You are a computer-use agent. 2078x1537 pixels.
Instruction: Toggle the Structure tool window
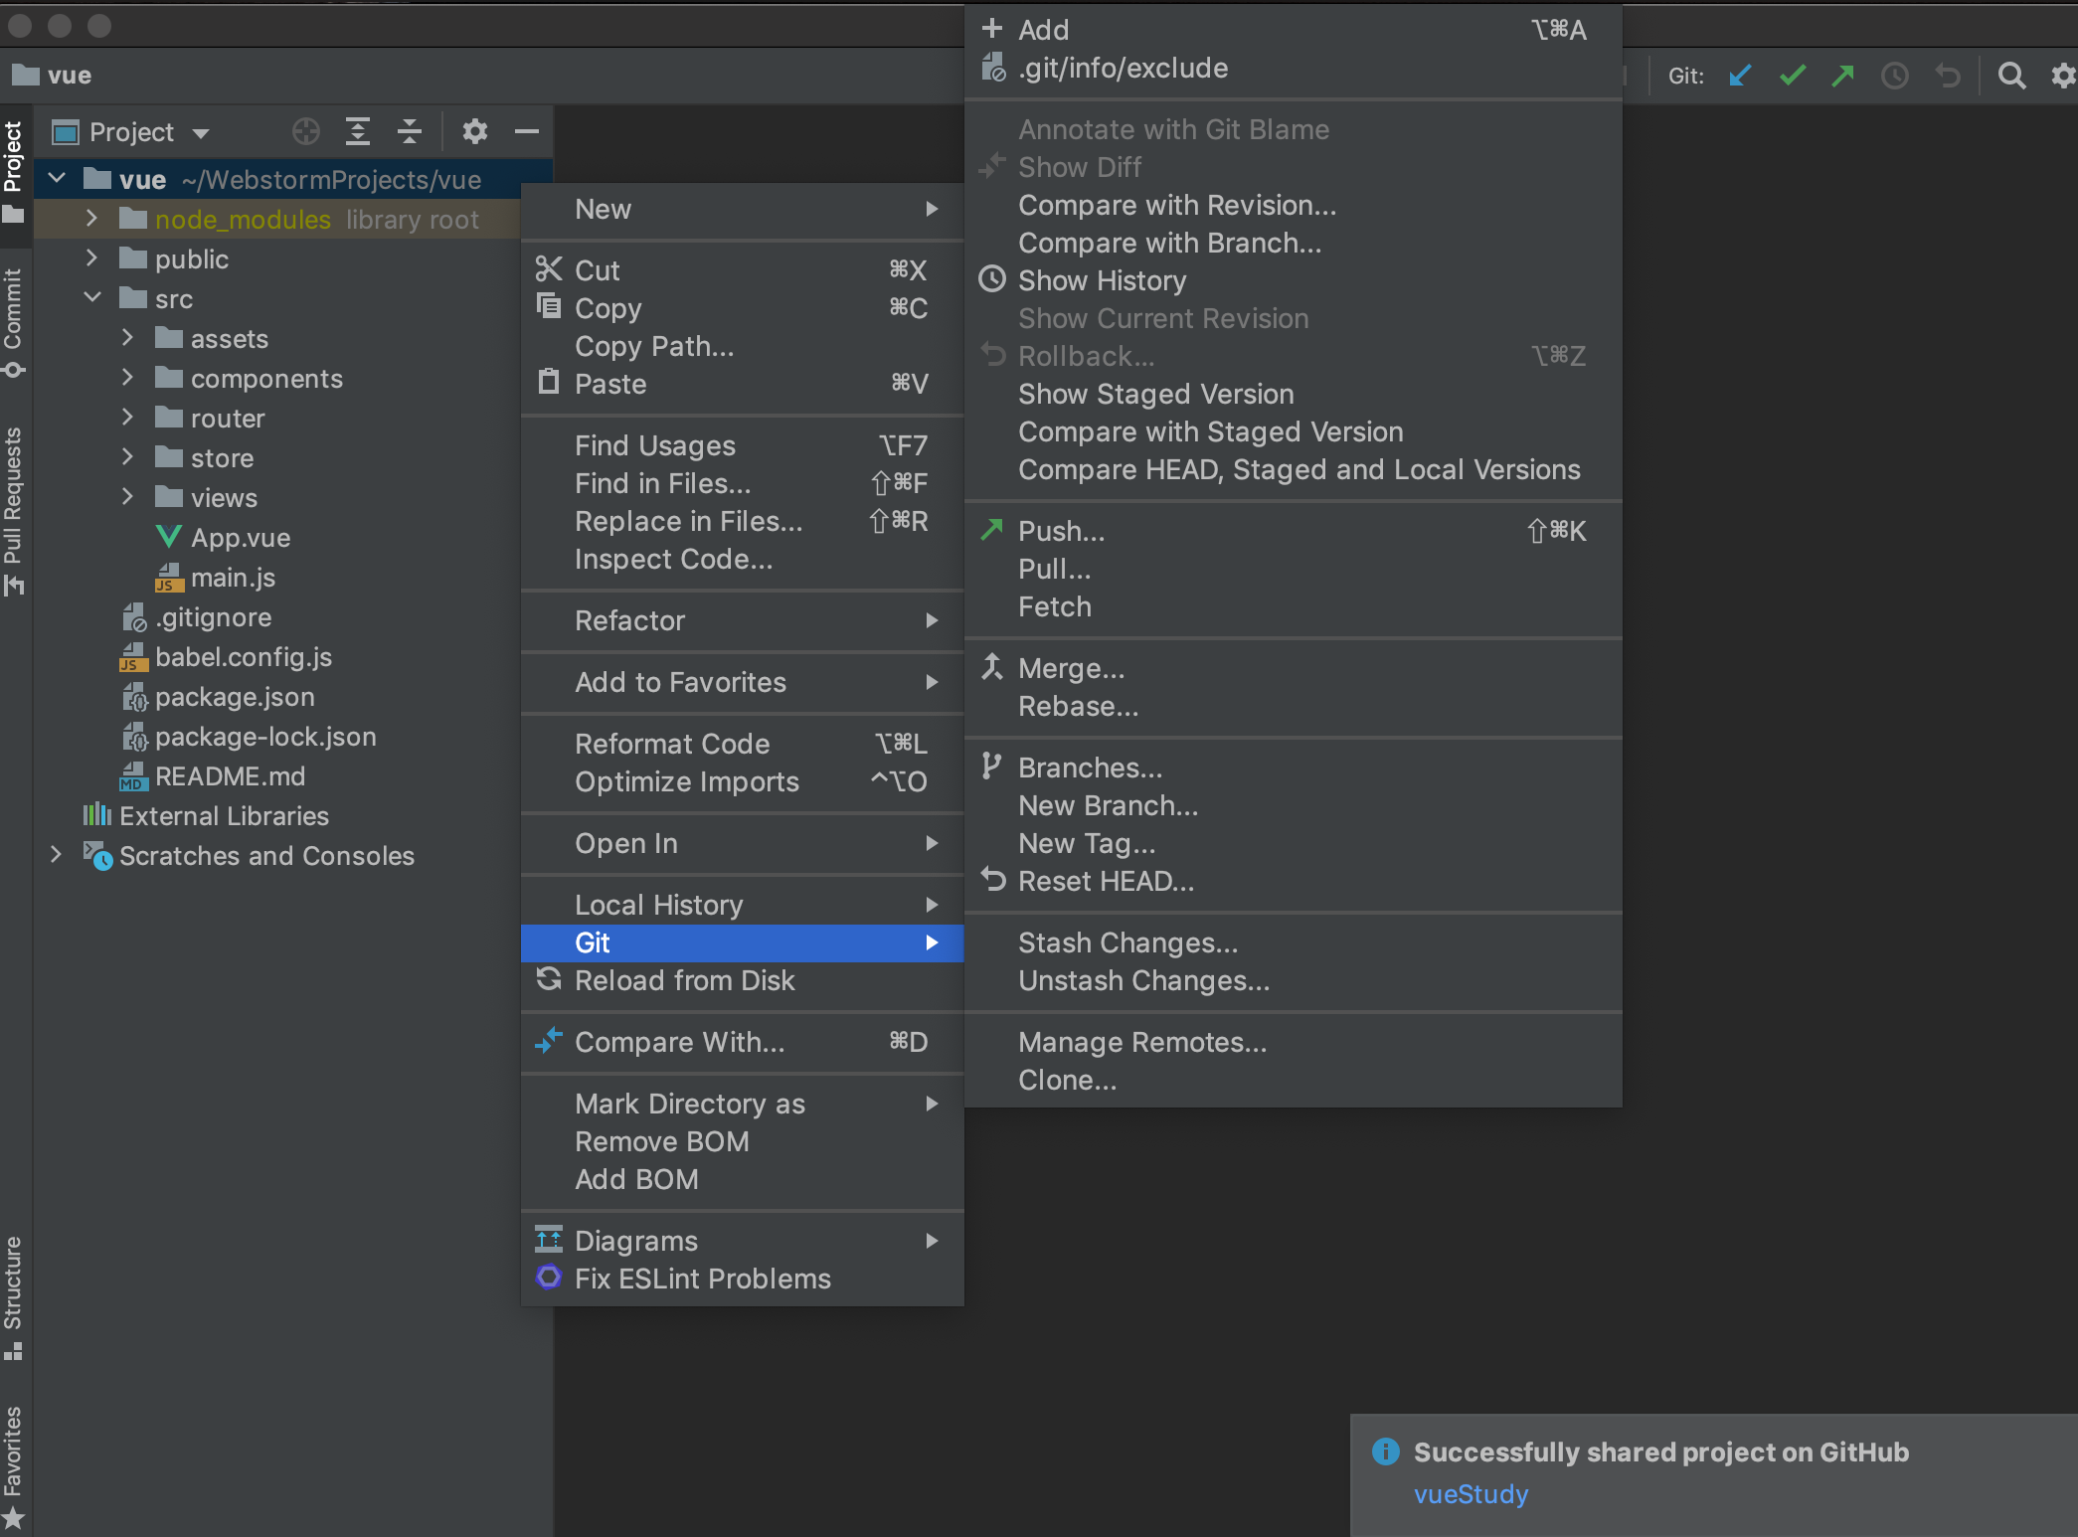(13, 1292)
